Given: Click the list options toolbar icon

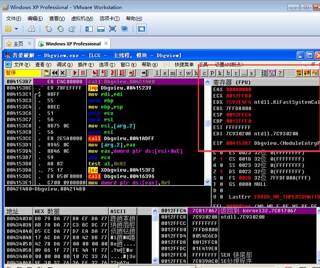Looking at the screenshot, I should pos(264,73).
